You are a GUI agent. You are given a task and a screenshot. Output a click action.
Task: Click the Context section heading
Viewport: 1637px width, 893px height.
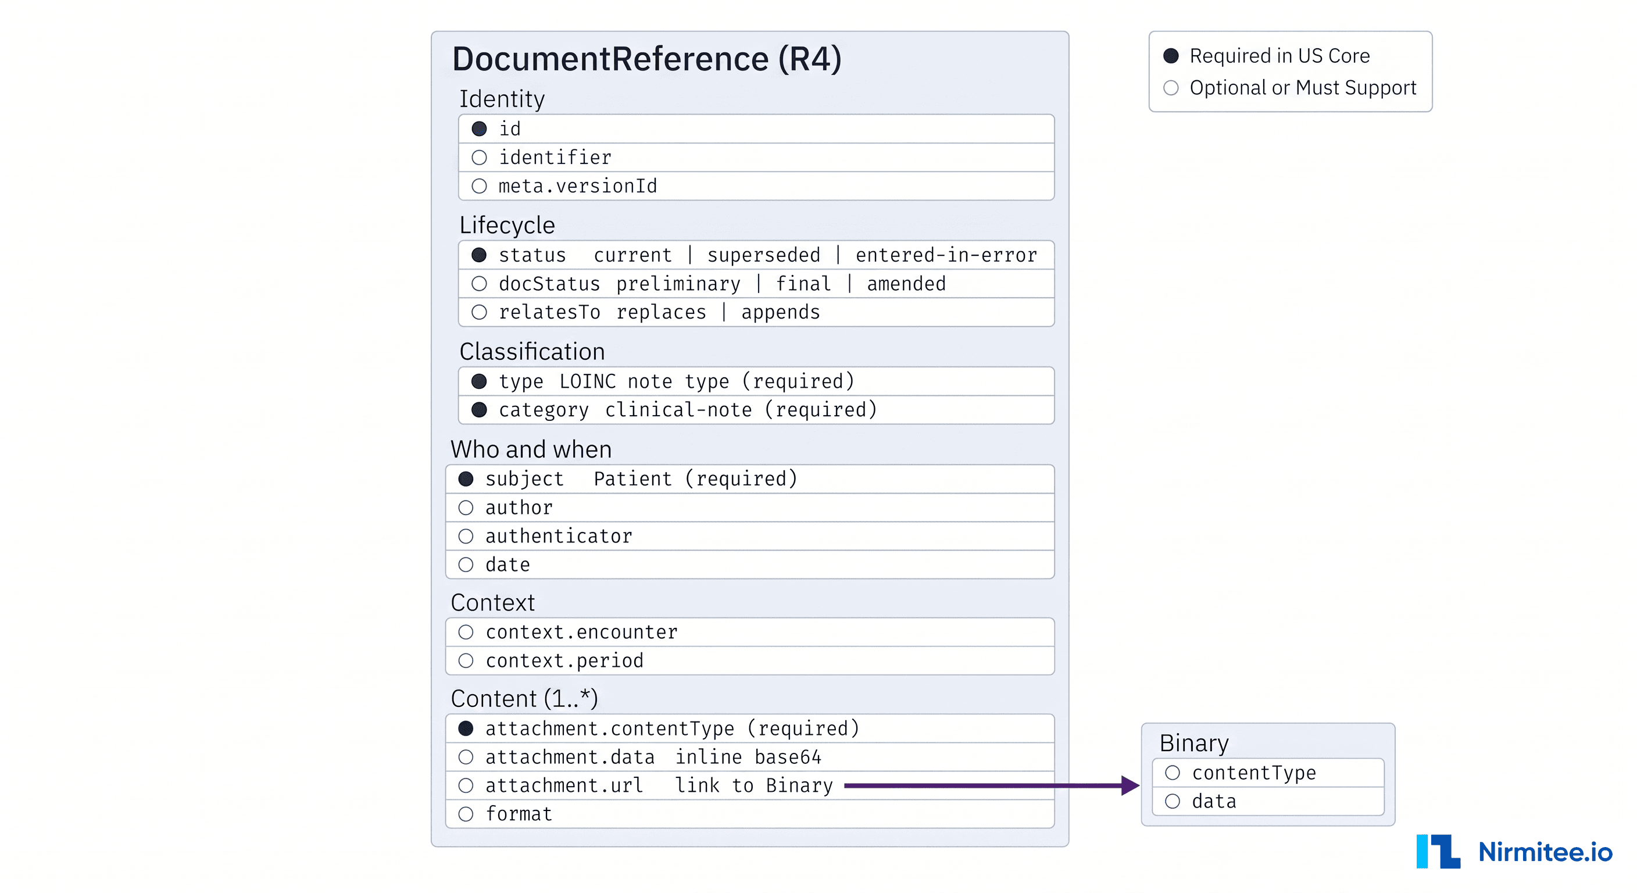pos(492,602)
